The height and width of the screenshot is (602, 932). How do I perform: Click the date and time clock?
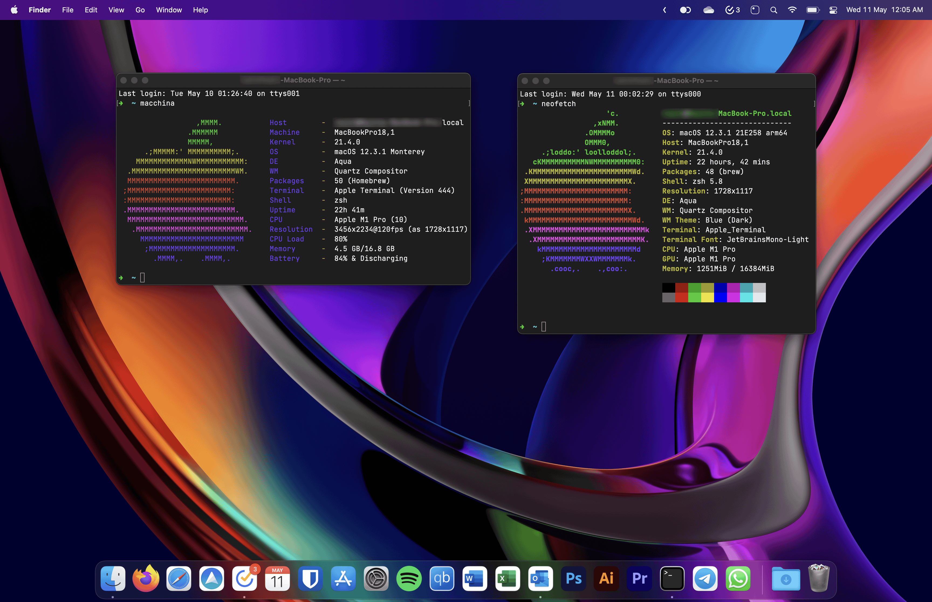coord(884,10)
